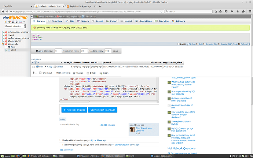Collapse the simpleldb database node

pos(3,44)
